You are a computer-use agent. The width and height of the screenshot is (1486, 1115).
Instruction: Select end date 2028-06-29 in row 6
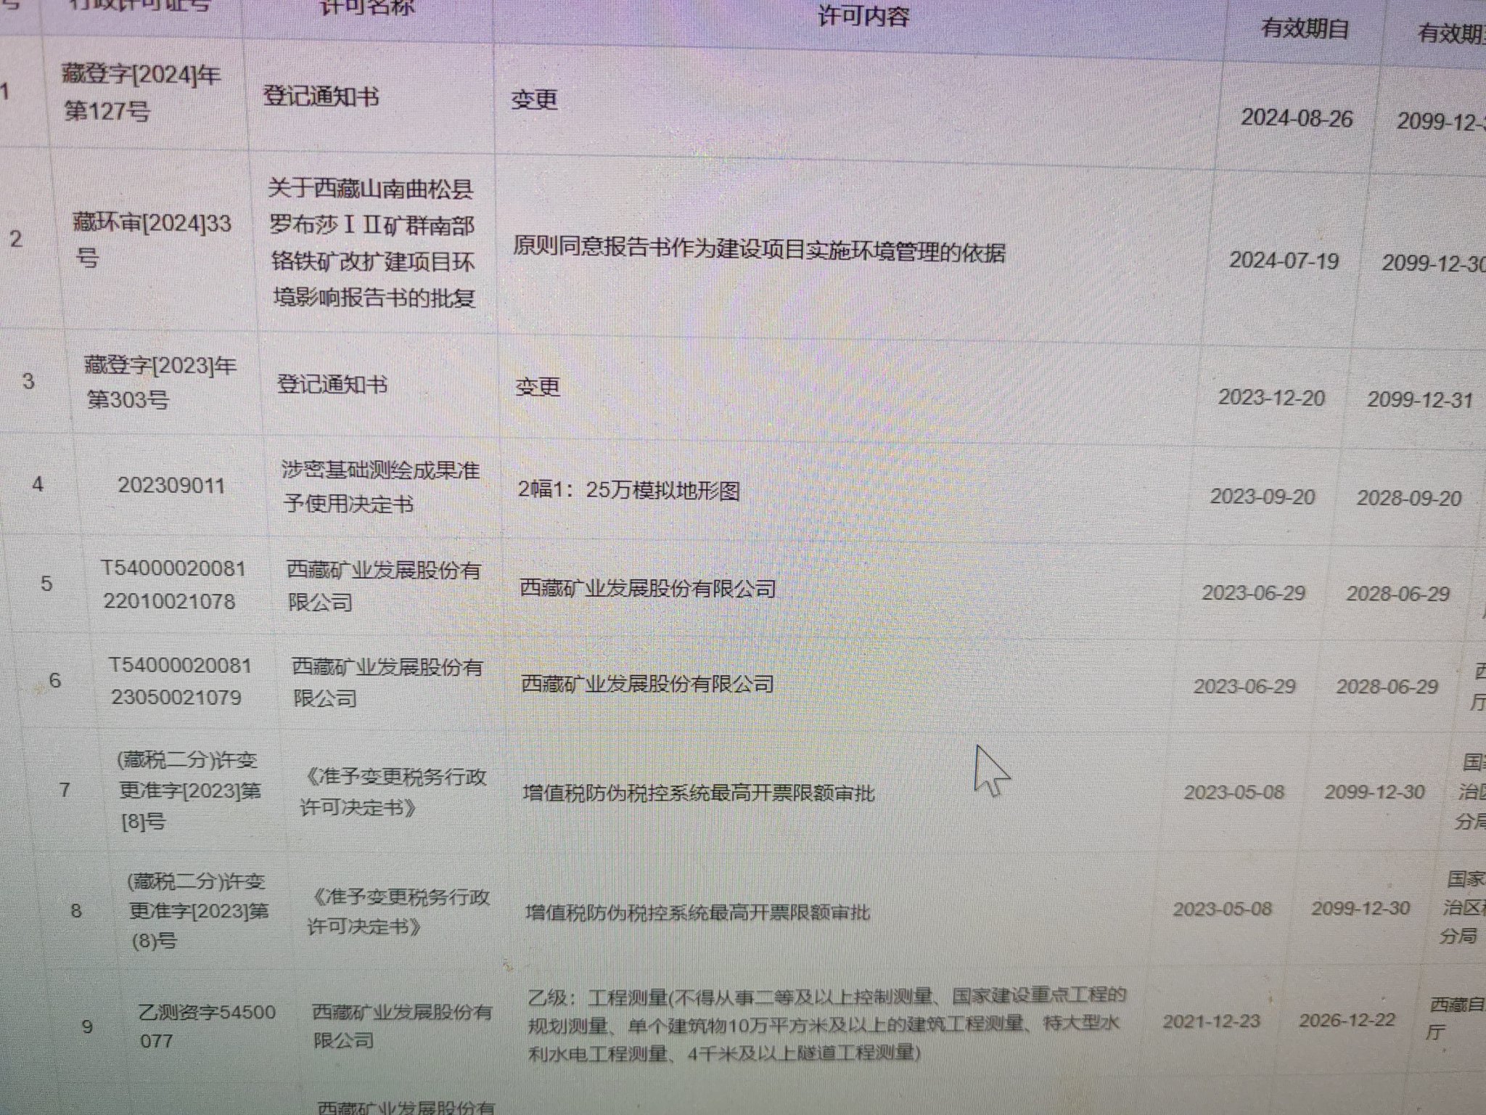click(x=1387, y=687)
